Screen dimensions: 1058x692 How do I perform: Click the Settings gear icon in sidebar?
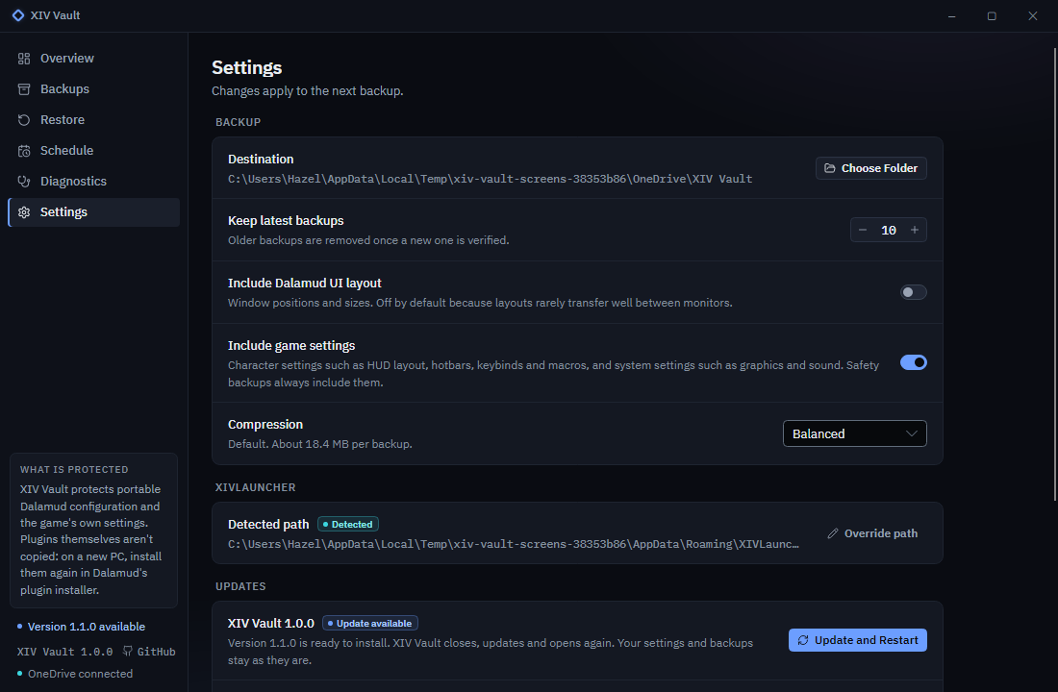(24, 212)
